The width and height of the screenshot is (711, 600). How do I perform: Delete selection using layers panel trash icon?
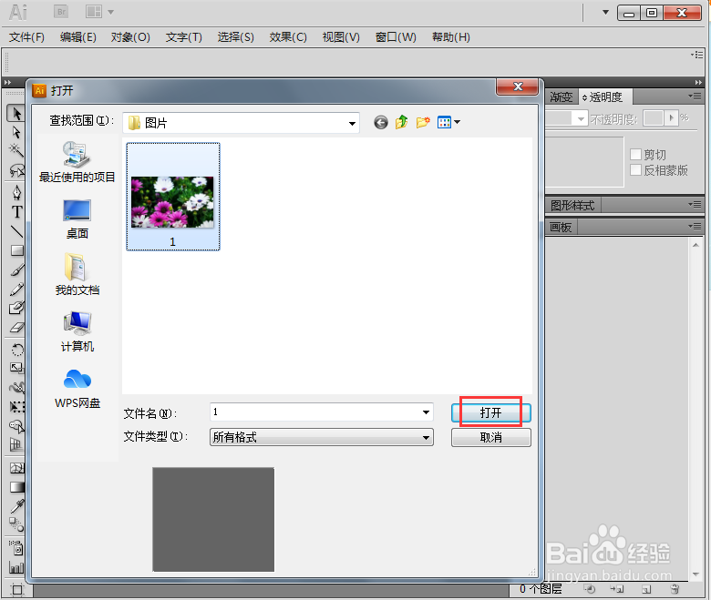(x=675, y=589)
